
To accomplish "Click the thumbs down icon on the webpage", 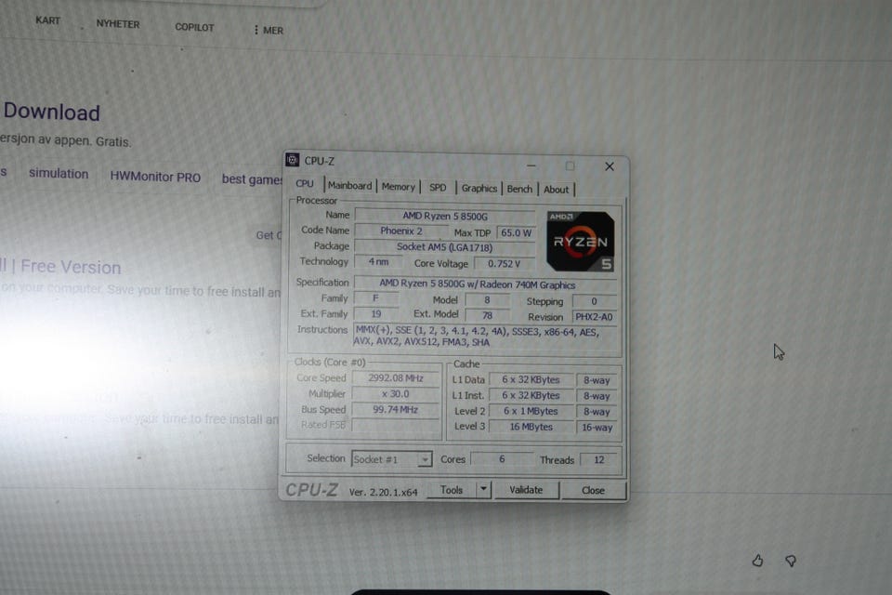I will coord(791,561).
